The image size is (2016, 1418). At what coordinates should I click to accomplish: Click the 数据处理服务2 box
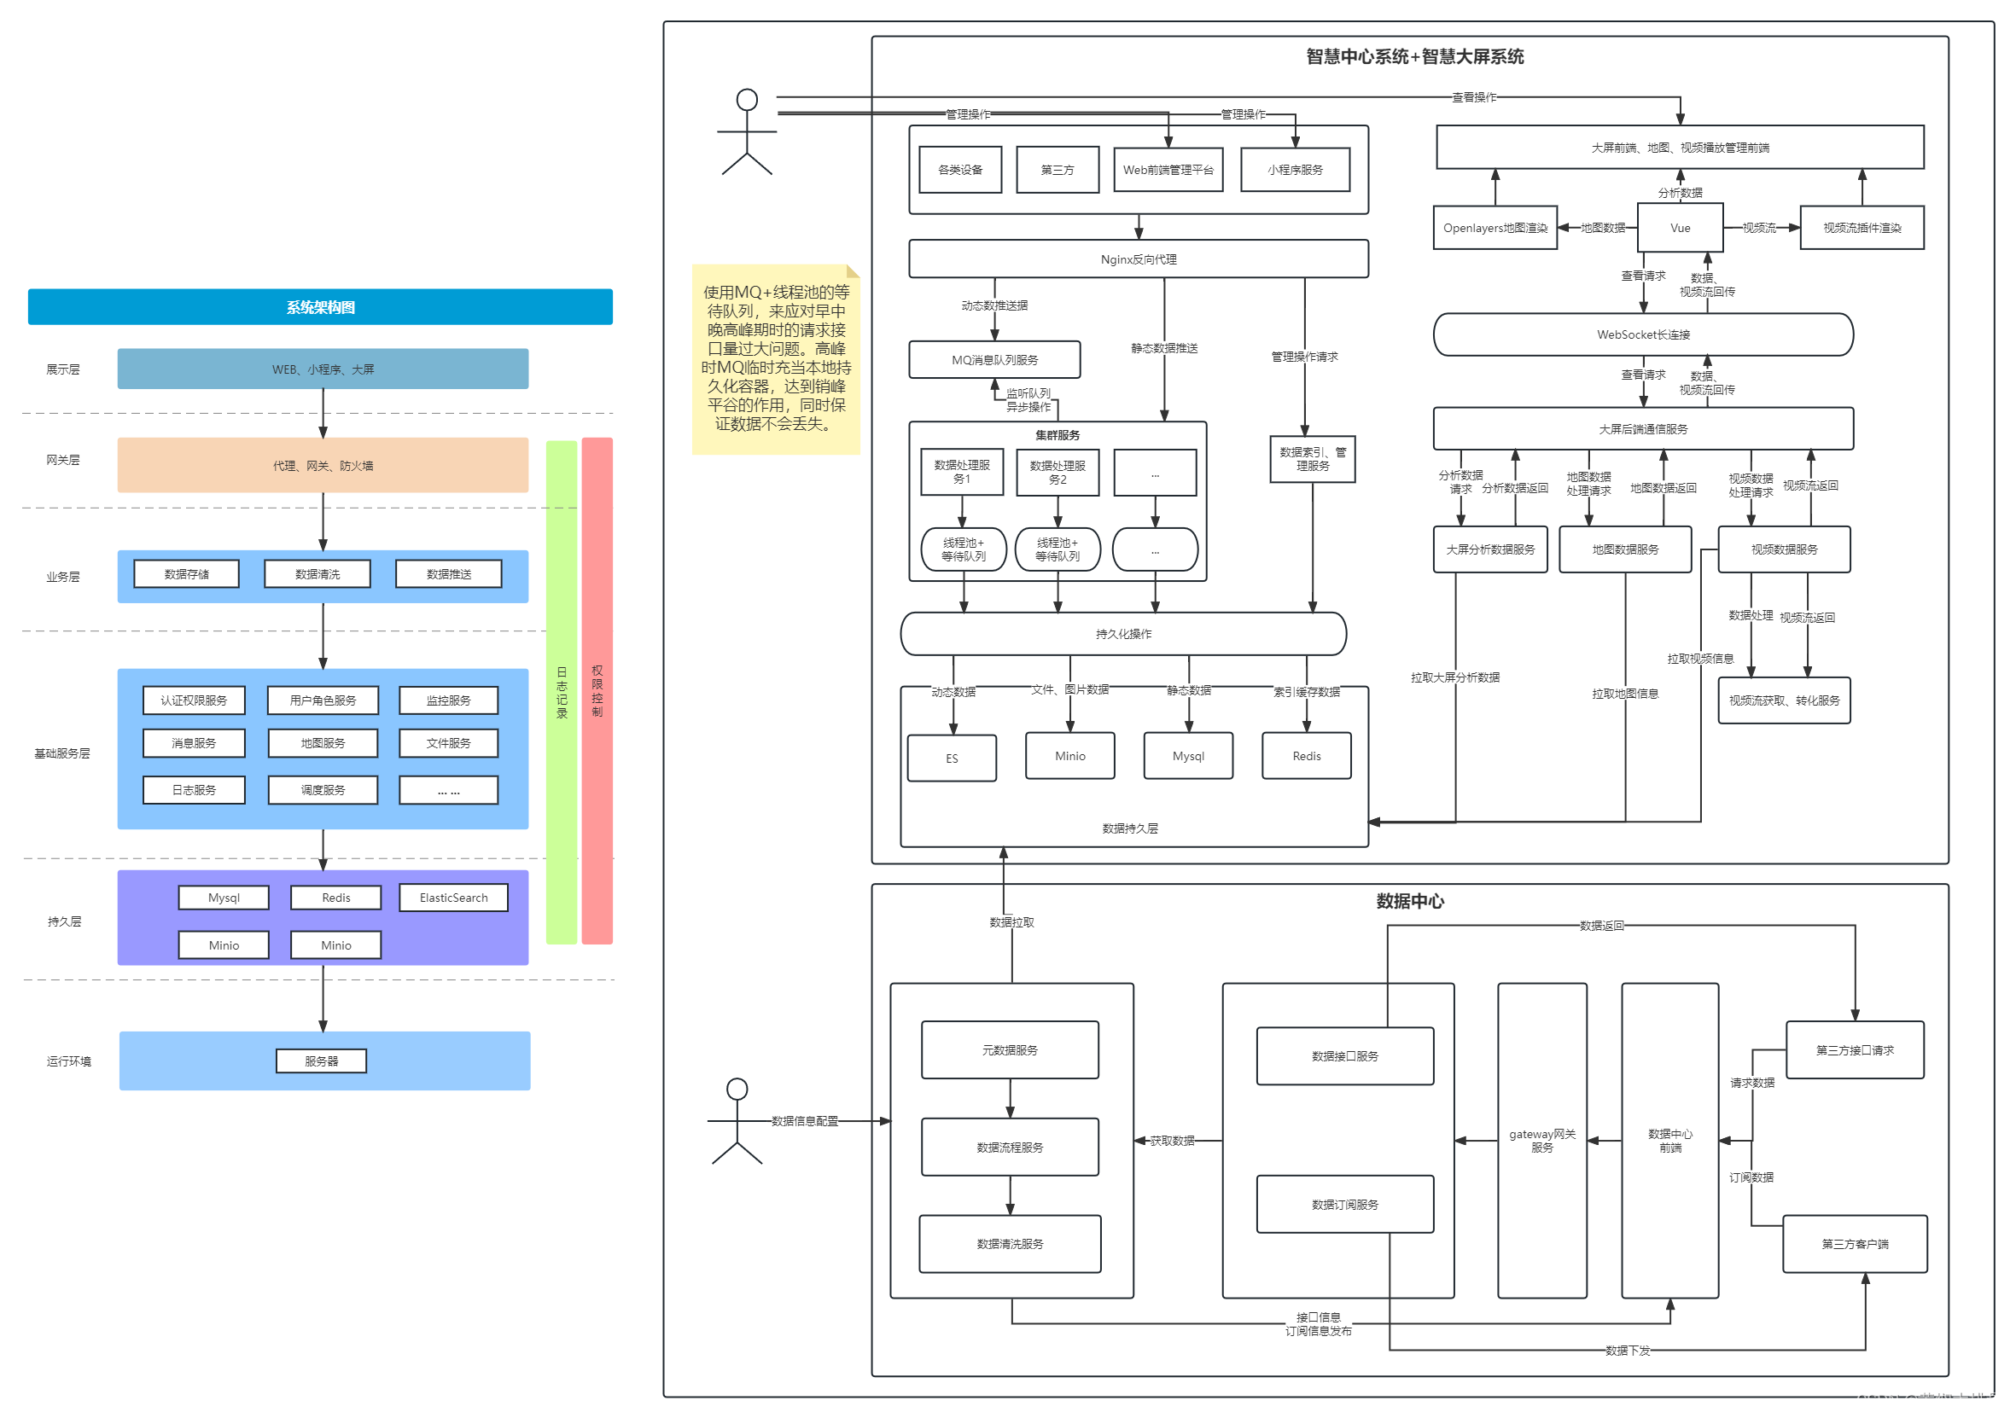click(1058, 473)
